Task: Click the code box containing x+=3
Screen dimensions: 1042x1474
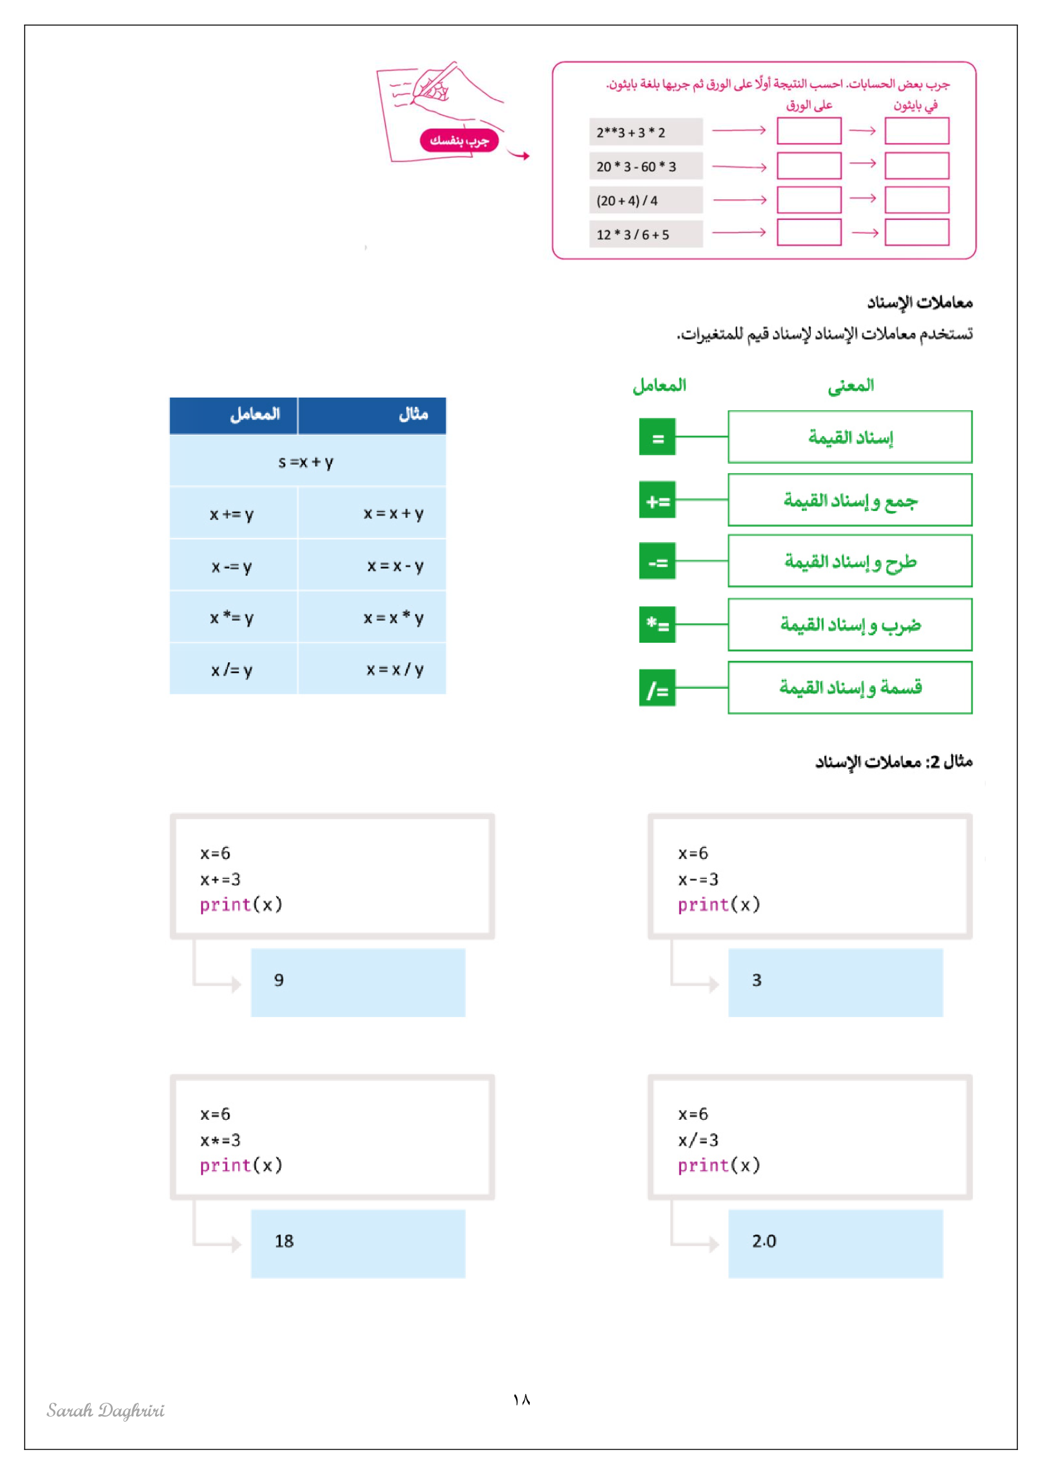Action: point(332,877)
